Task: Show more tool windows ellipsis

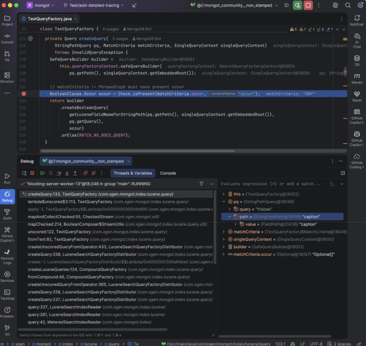Action: pyautogui.click(x=7, y=93)
